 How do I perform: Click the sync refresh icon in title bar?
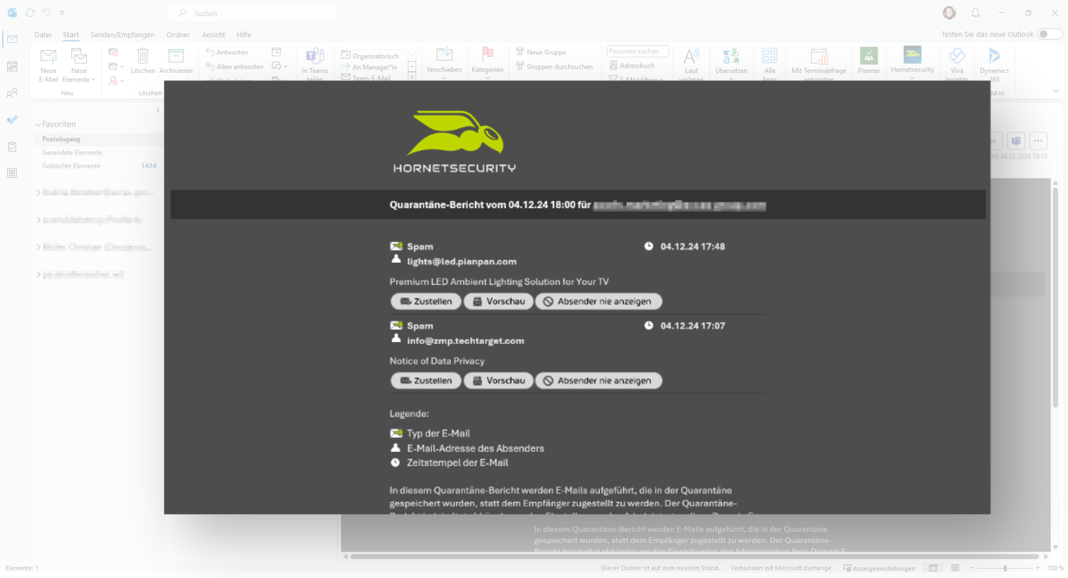[x=30, y=13]
